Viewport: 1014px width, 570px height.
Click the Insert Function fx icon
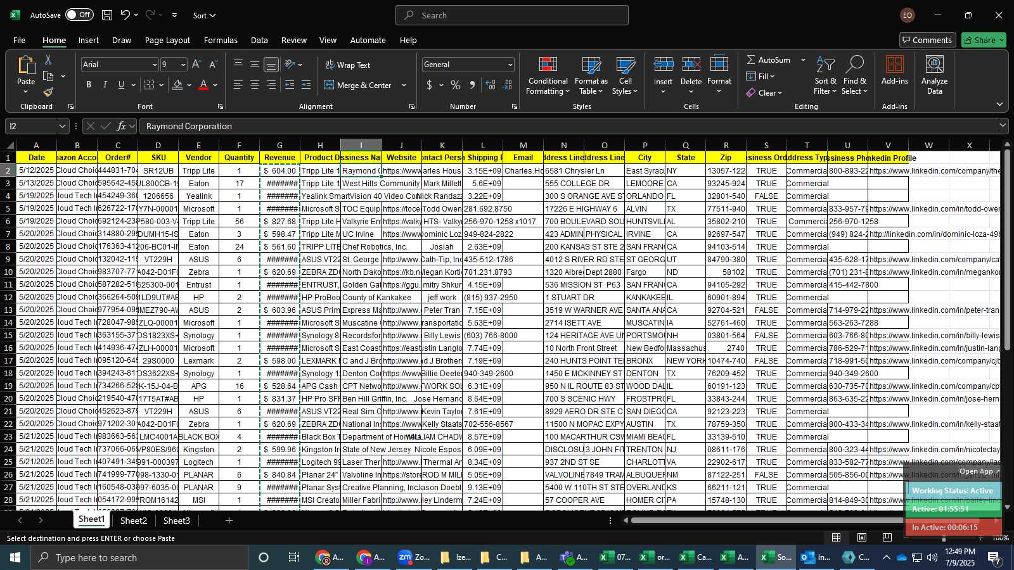click(x=121, y=126)
